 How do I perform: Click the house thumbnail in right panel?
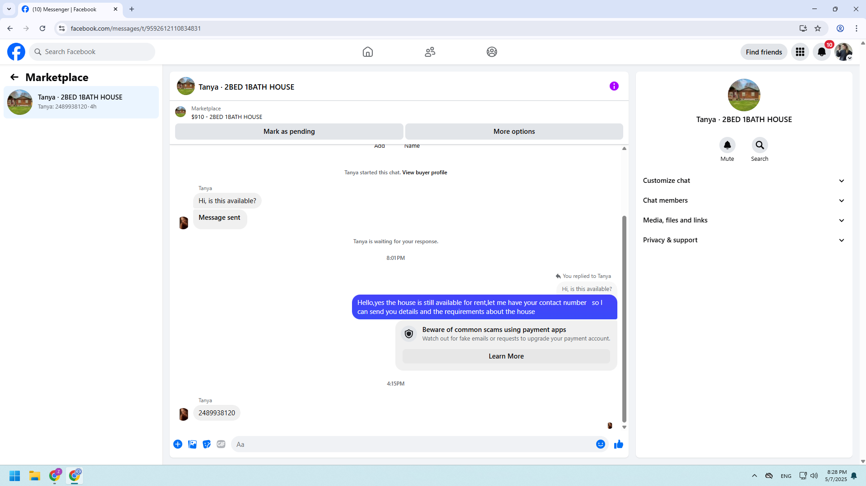[x=744, y=95]
